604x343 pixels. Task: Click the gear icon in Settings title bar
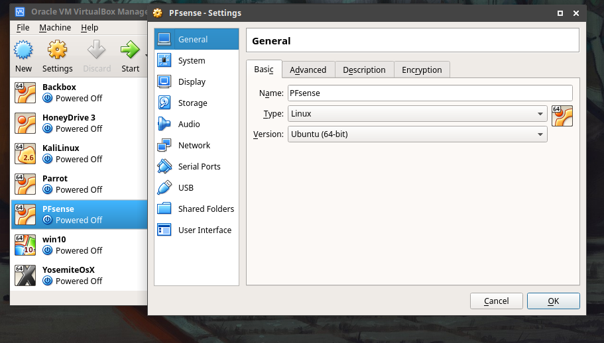tap(158, 13)
